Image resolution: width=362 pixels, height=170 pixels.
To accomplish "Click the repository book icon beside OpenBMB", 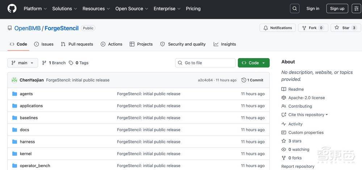I will (10, 28).
